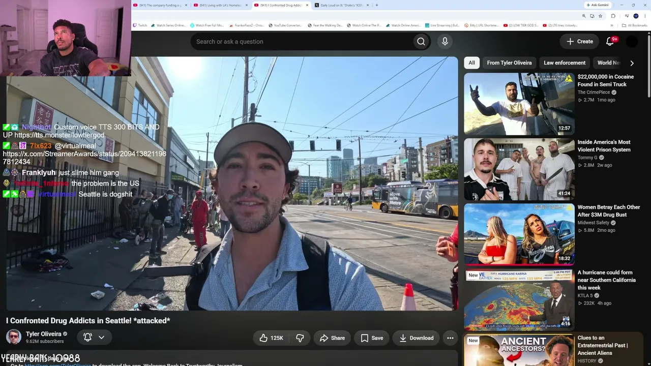
Task: Open a new browser tab
Action: click(377, 5)
